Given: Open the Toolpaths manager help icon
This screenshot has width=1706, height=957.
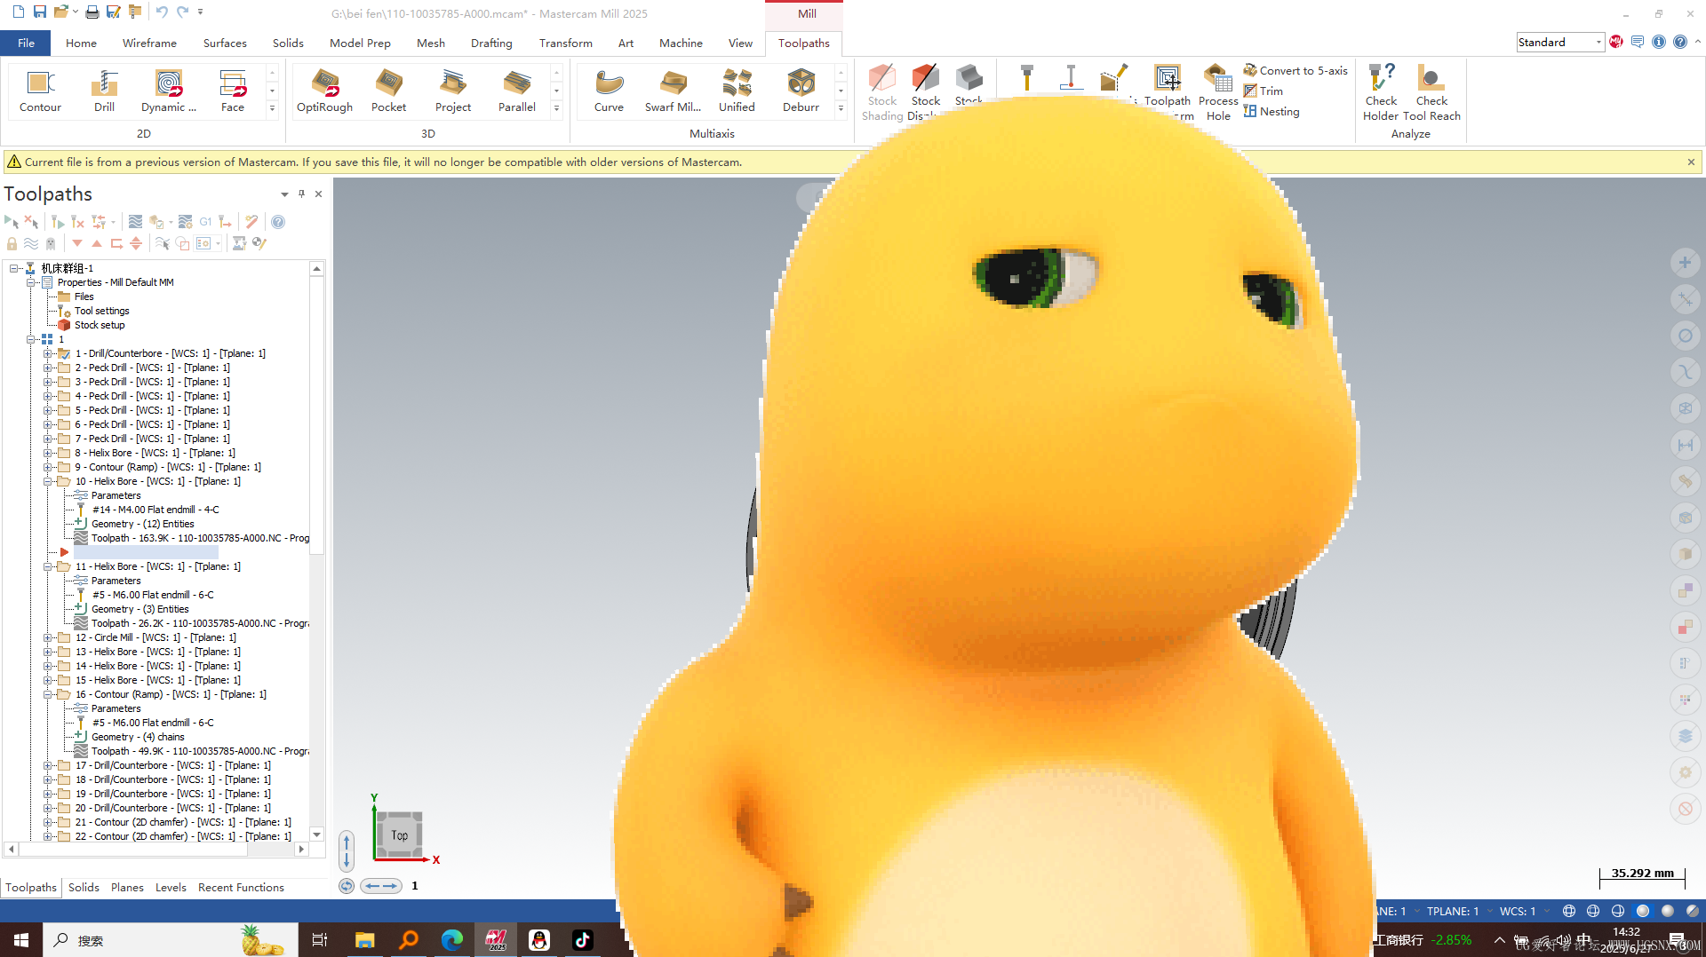Looking at the screenshot, I should pyautogui.click(x=278, y=221).
